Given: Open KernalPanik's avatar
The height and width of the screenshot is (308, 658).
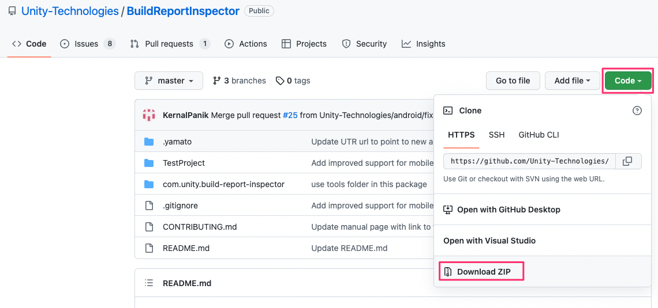Looking at the screenshot, I should click(x=149, y=115).
